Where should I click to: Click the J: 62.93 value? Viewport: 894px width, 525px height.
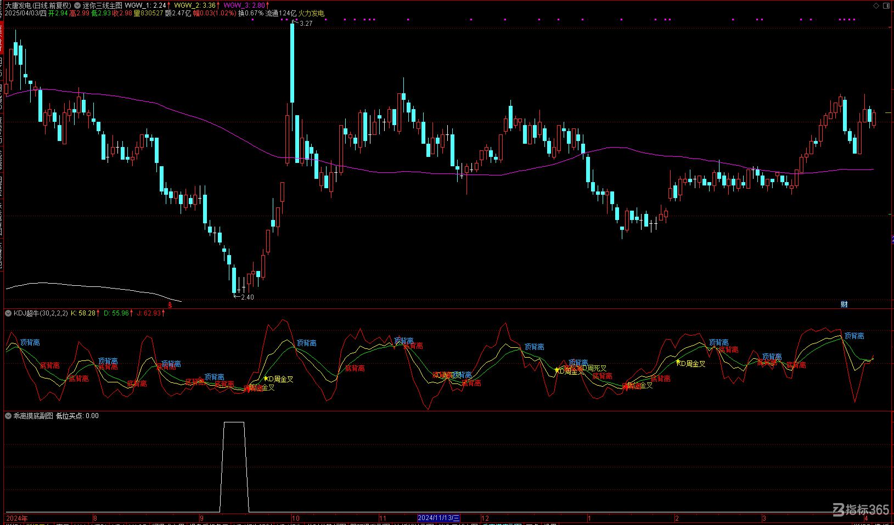[149, 313]
